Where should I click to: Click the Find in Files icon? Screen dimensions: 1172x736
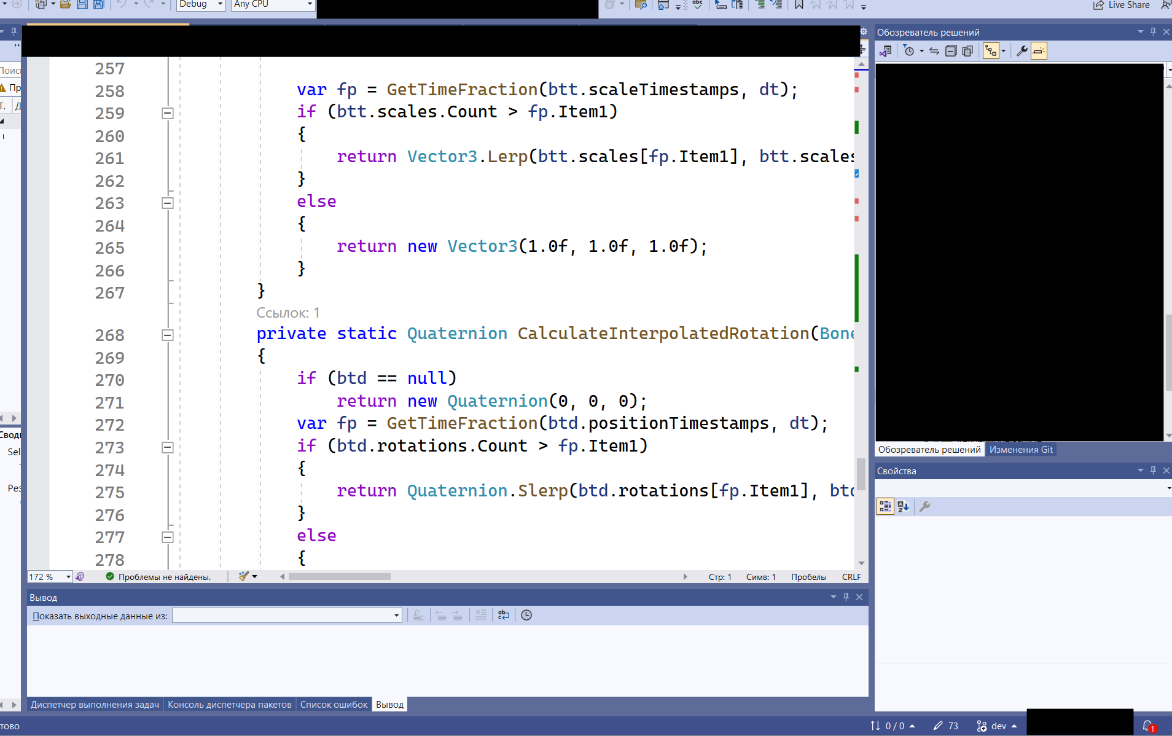(x=641, y=4)
